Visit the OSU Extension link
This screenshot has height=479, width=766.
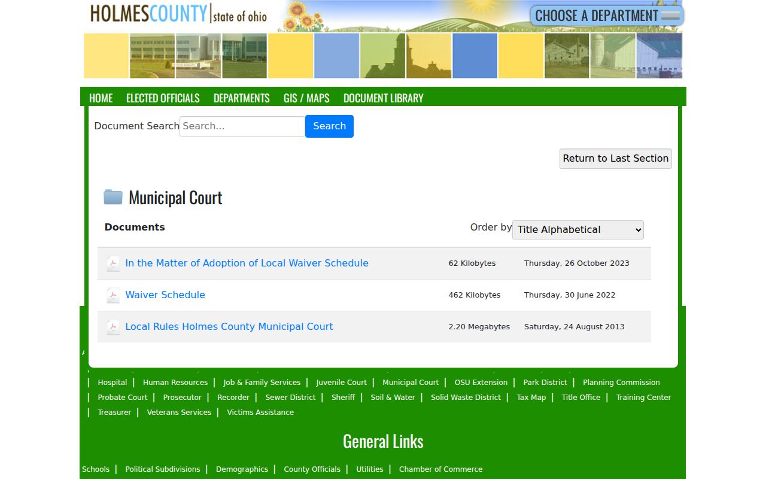[481, 383]
